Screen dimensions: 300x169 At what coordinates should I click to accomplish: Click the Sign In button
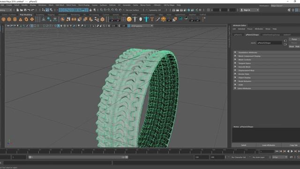[x=249, y=10]
